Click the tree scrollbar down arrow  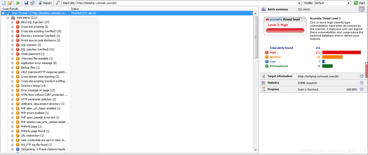tap(256, 150)
